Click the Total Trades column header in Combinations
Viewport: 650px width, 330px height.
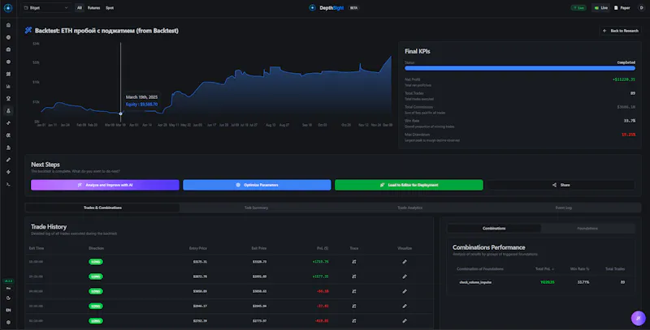tap(615, 269)
